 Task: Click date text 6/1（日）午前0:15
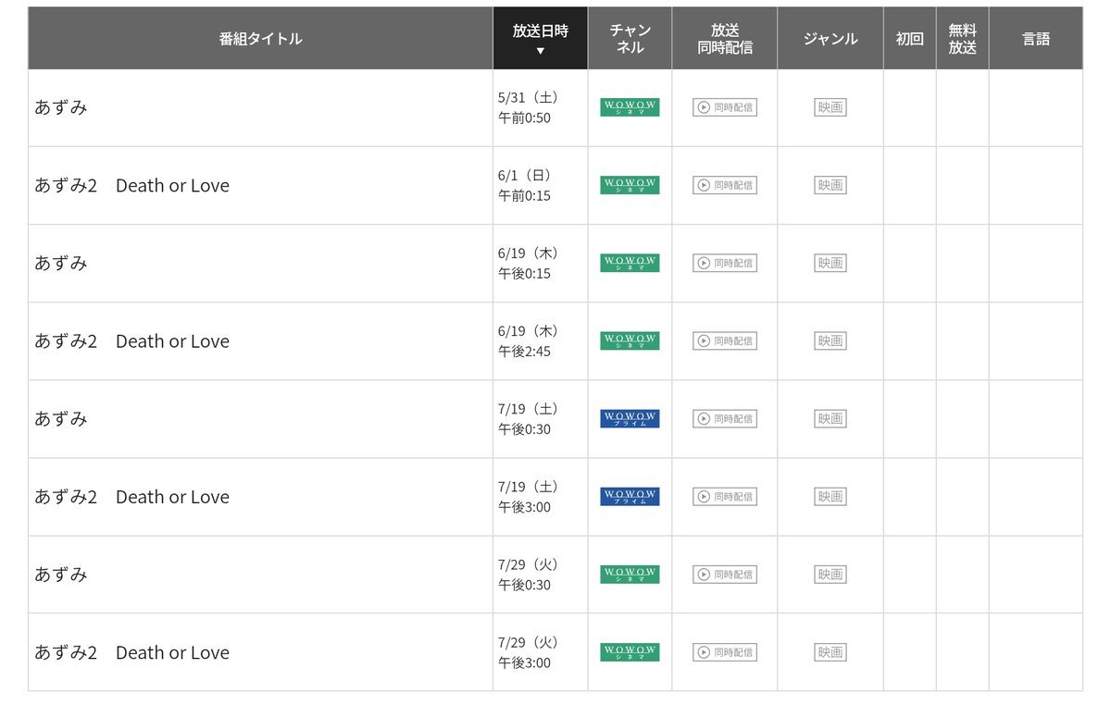tap(527, 185)
